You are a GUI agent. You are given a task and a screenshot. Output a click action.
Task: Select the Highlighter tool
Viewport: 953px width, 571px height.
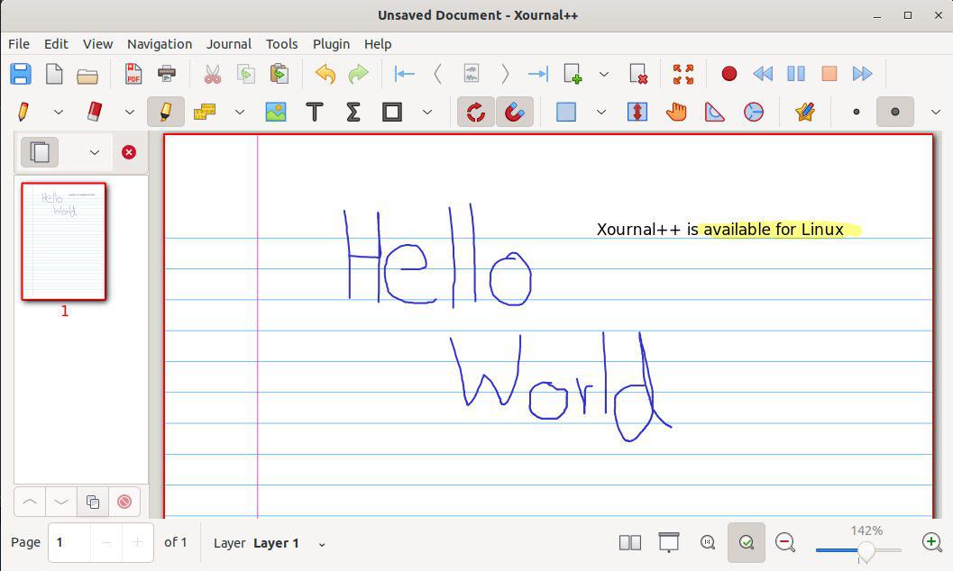165,112
